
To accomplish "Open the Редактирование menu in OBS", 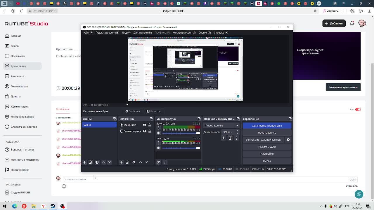I will tap(107, 33).
